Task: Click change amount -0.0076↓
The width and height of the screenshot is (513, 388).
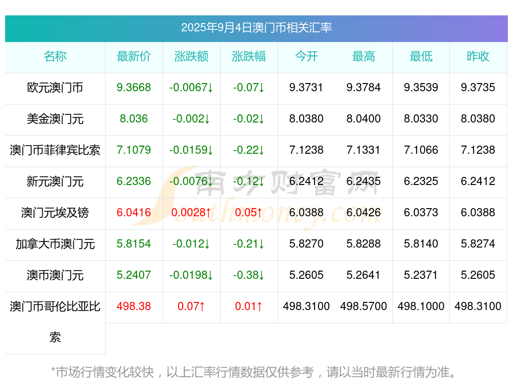Action: [x=191, y=181]
